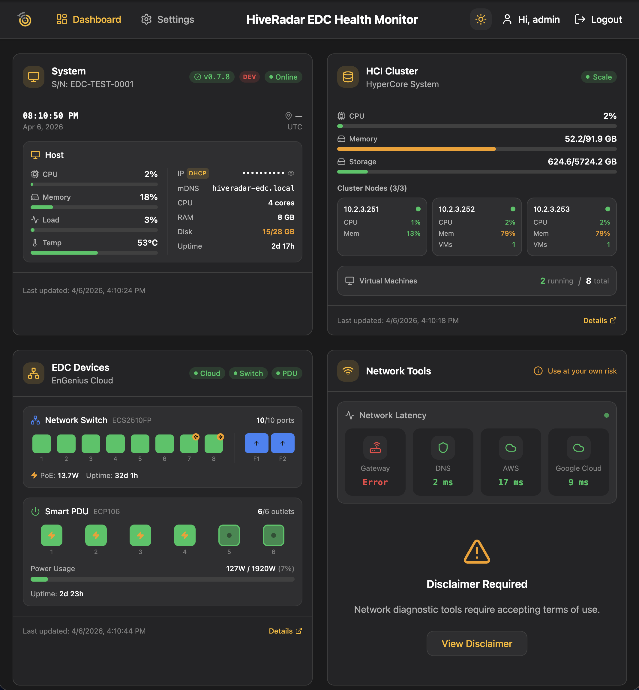The image size is (639, 690).
Task: Select switch port 4
Action: tap(115, 443)
